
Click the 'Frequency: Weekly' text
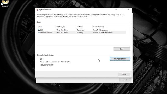pyautogui.click(x=46, y=65)
